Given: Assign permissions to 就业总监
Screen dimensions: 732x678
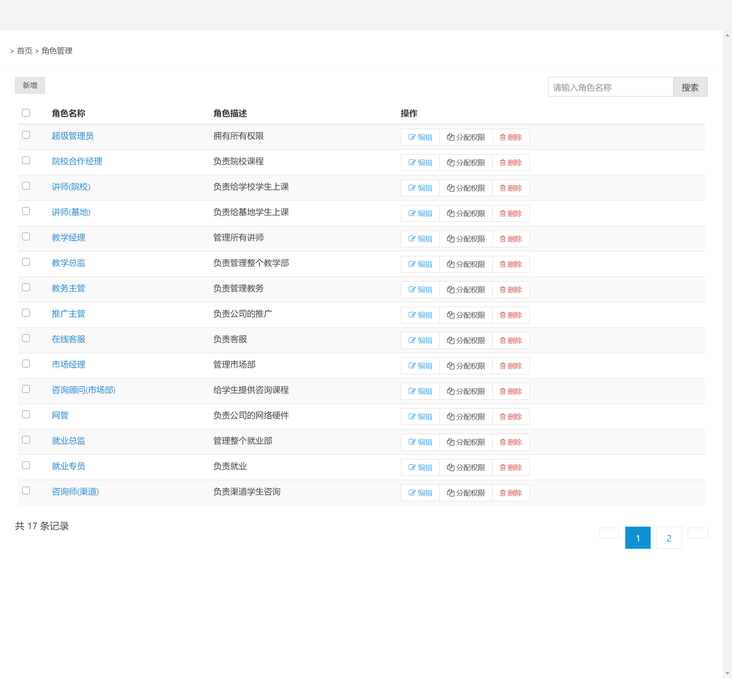Looking at the screenshot, I should coord(466,442).
